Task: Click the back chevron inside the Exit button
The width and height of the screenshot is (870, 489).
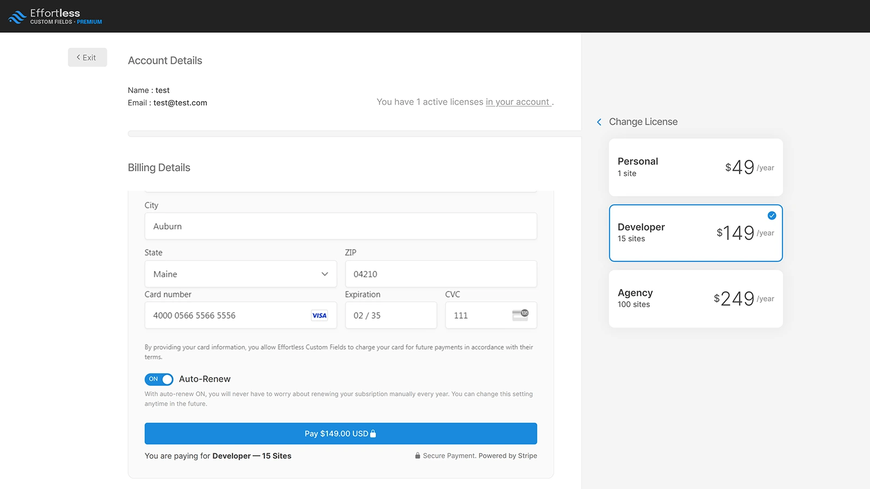Action: click(78, 57)
